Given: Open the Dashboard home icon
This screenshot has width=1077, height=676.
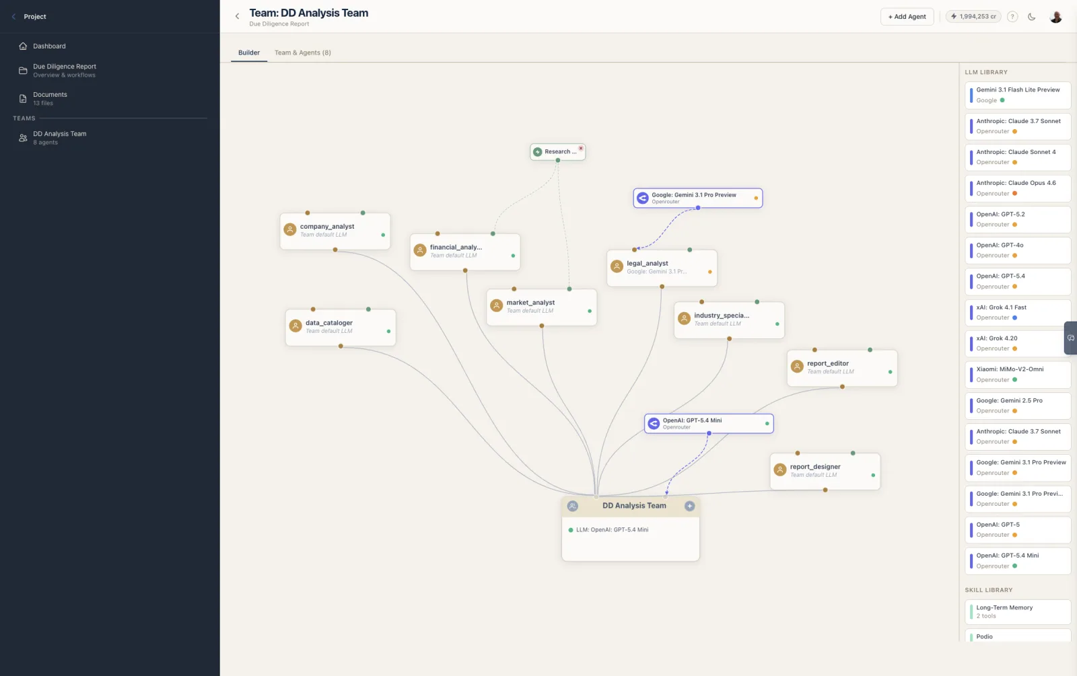Looking at the screenshot, I should 23,46.
